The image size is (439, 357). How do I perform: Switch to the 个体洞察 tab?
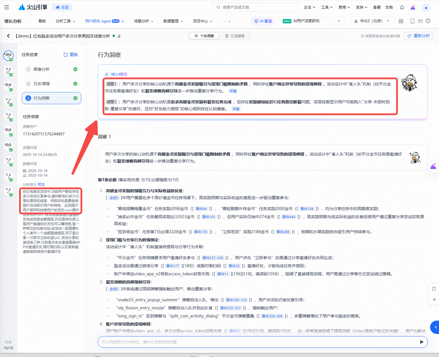[204, 36]
